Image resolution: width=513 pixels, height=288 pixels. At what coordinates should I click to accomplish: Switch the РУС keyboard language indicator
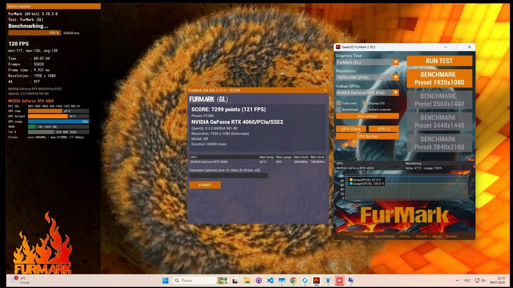[467, 280]
